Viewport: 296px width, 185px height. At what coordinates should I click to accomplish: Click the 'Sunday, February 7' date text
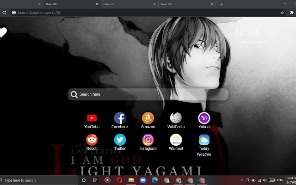click(251, 42)
